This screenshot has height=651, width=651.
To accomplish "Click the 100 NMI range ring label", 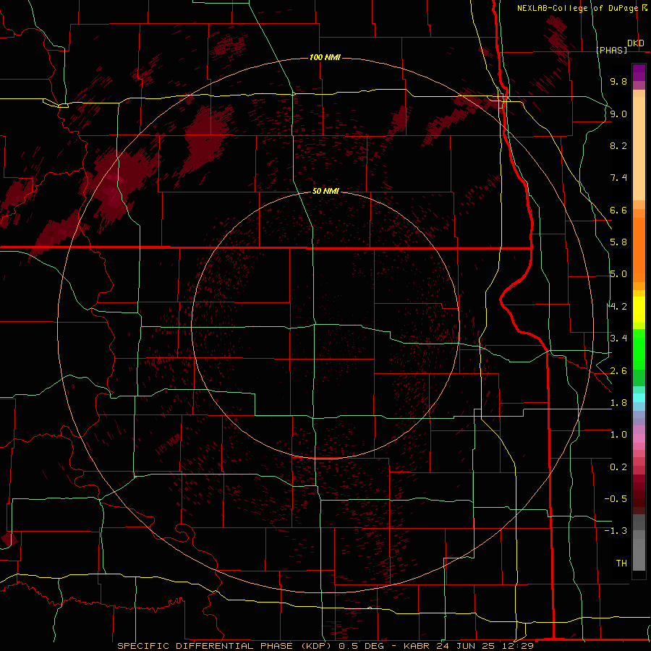I will (325, 57).
